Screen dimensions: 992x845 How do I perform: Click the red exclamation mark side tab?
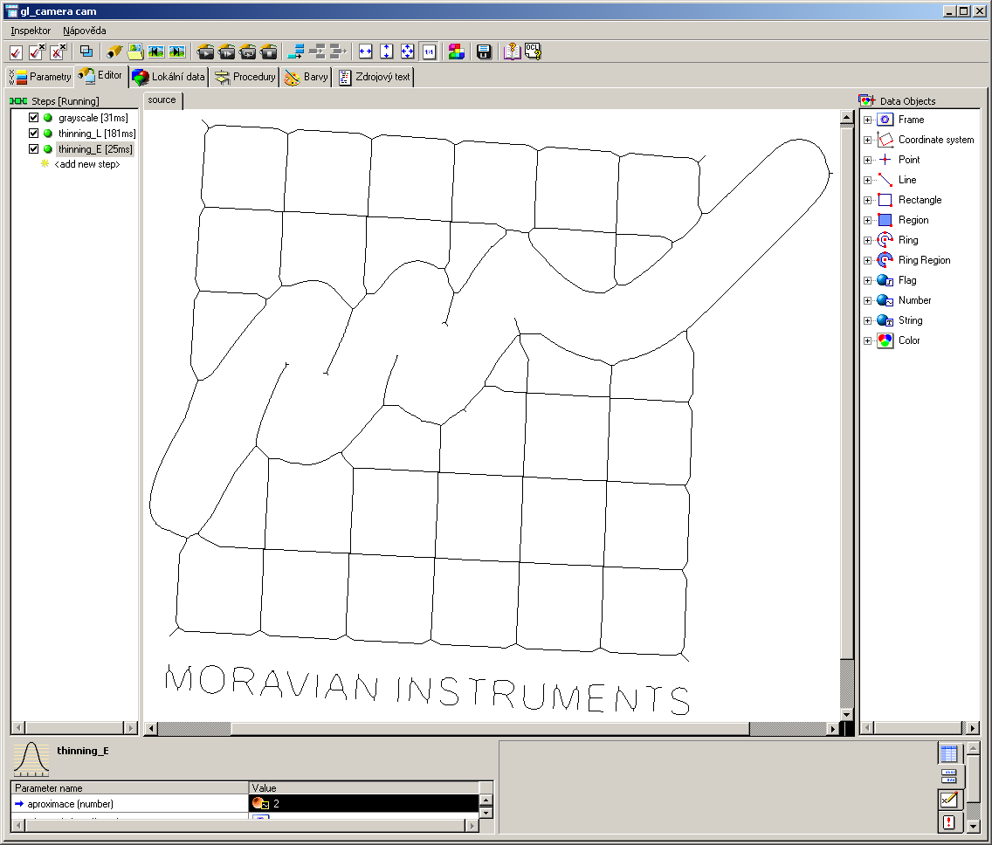coord(949,821)
